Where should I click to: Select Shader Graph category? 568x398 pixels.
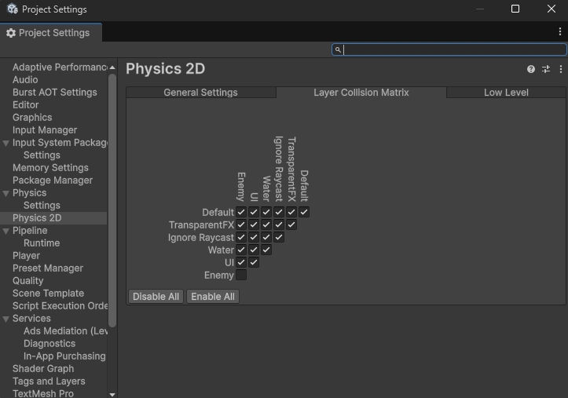tap(43, 369)
